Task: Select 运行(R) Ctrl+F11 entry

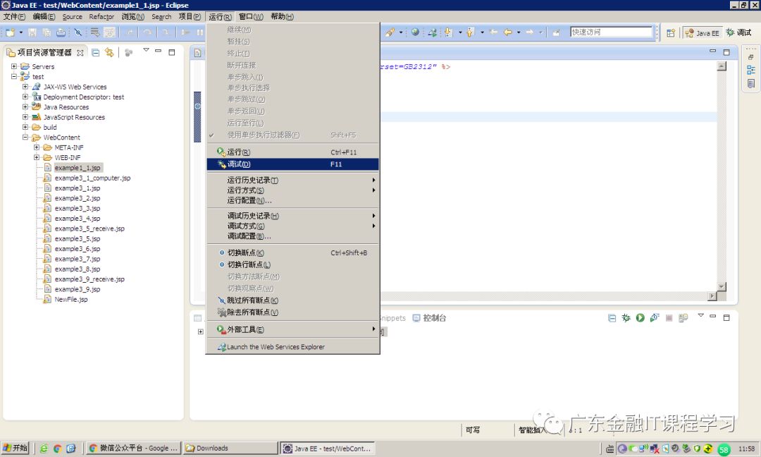Action: tap(292, 152)
